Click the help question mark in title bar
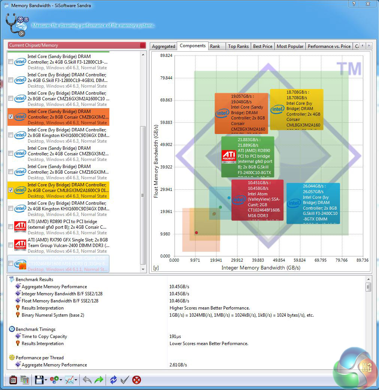Screen dimensions: 379x390 [354, 4]
